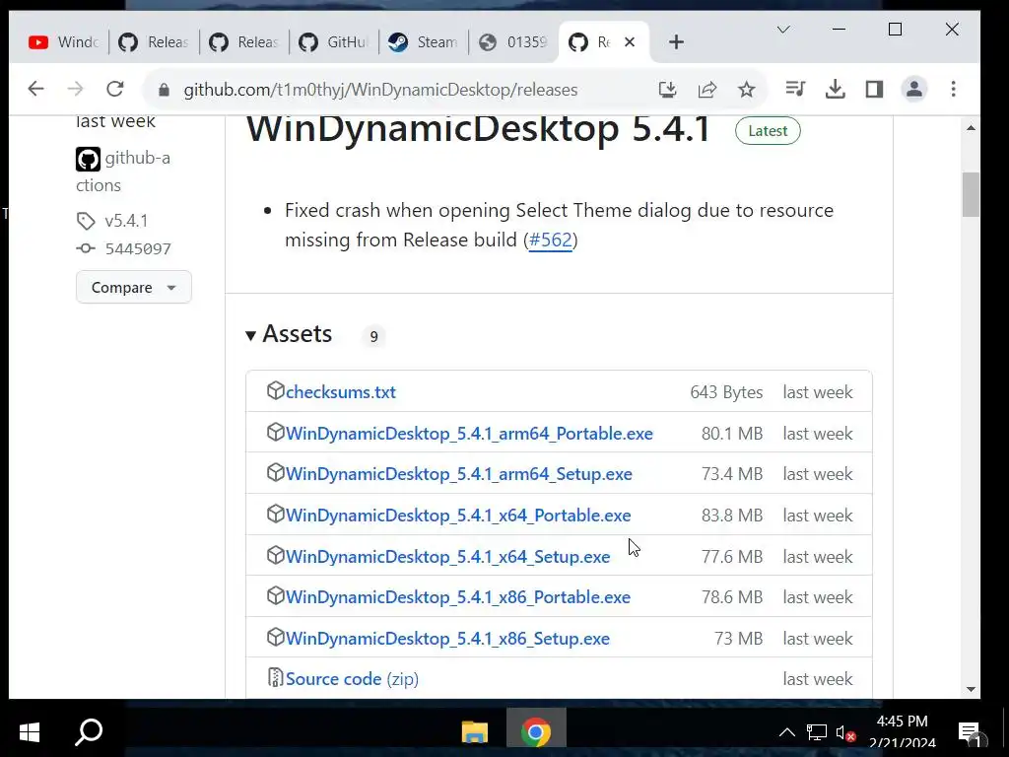Click the page scrollbar thumb

click(x=971, y=194)
